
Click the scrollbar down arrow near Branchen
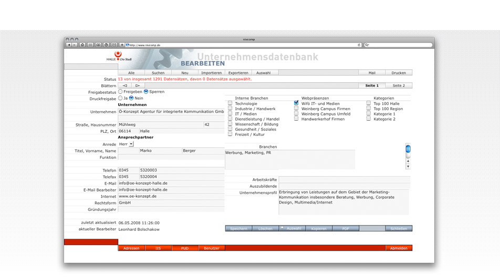[x=408, y=166]
